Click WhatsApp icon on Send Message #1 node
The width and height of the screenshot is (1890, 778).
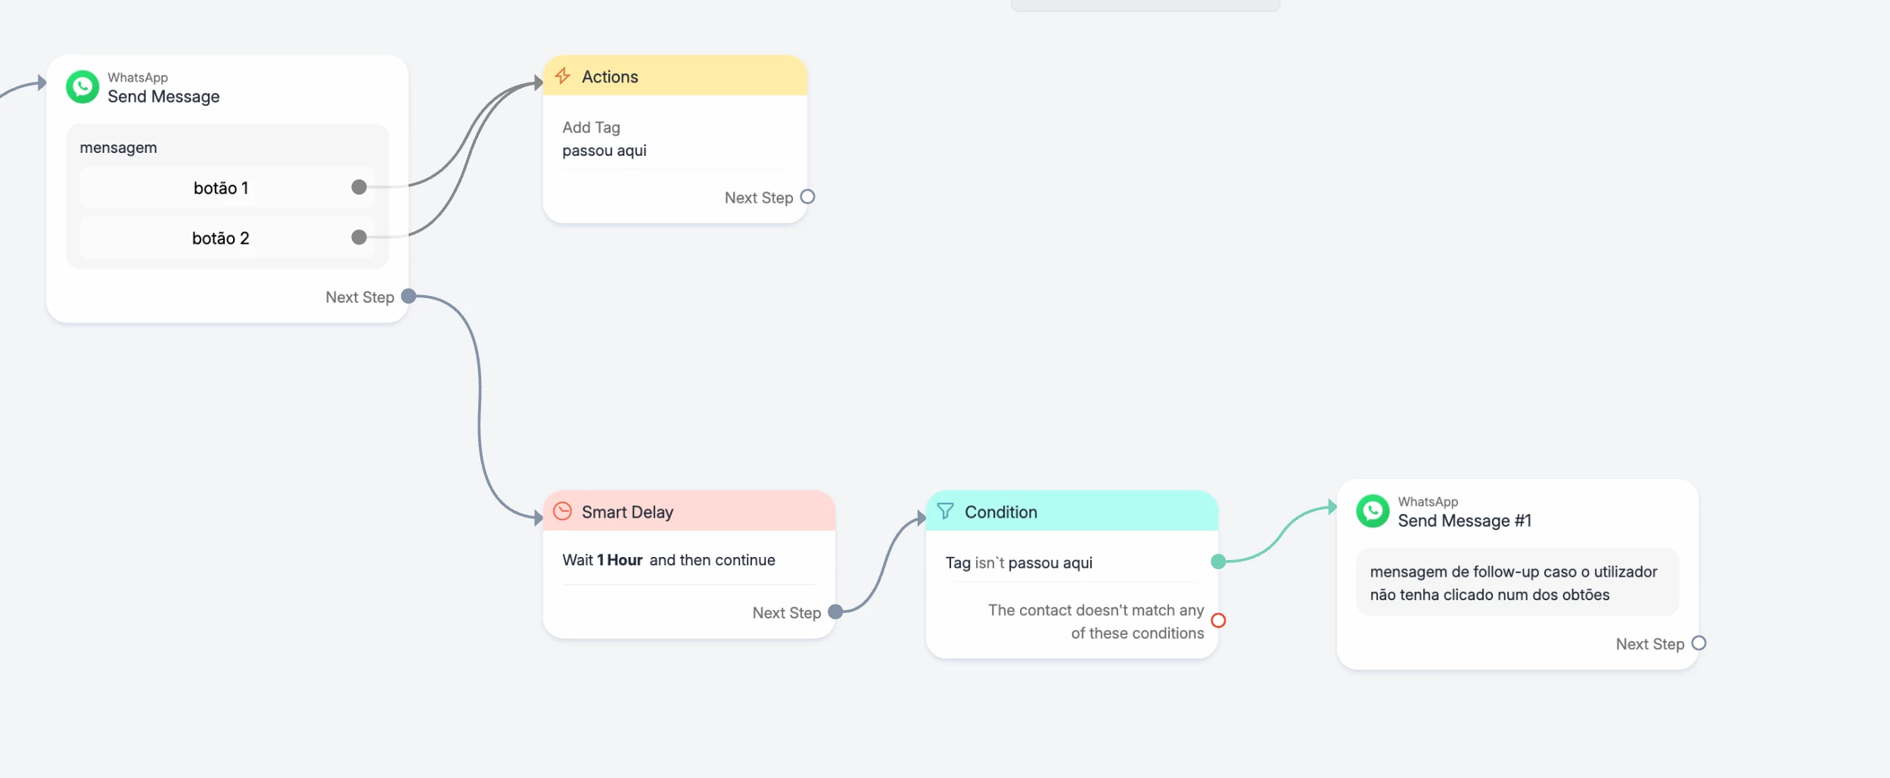pos(1372,511)
